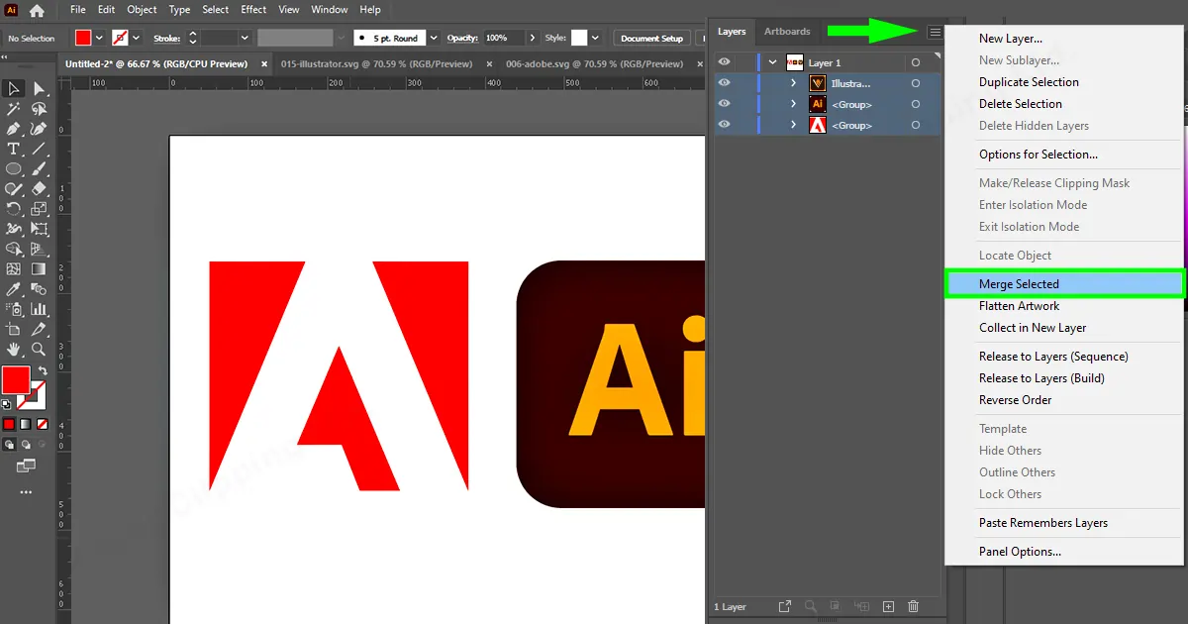Viewport: 1188px width, 624px height.
Task: Open the 5 pt. Round brush dropdown
Action: [434, 38]
